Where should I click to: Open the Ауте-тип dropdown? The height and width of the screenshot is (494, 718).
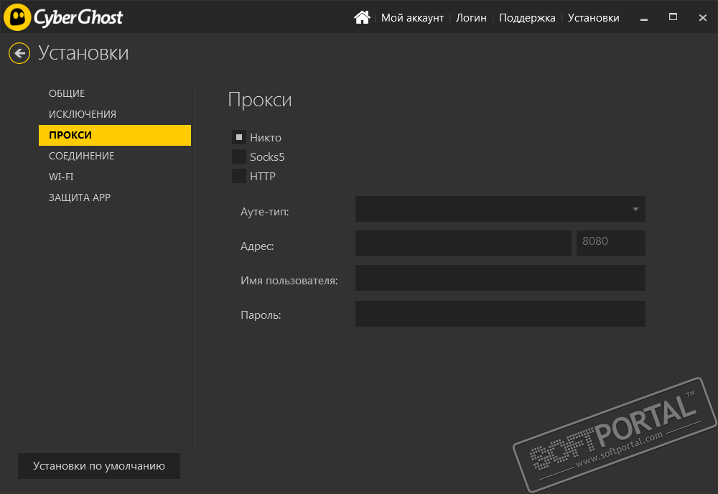[x=500, y=209]
